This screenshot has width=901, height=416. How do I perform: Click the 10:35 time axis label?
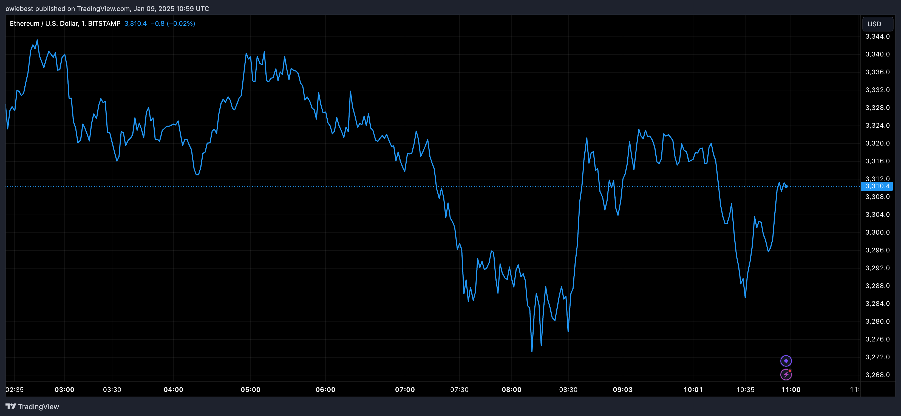pos(745,389)
